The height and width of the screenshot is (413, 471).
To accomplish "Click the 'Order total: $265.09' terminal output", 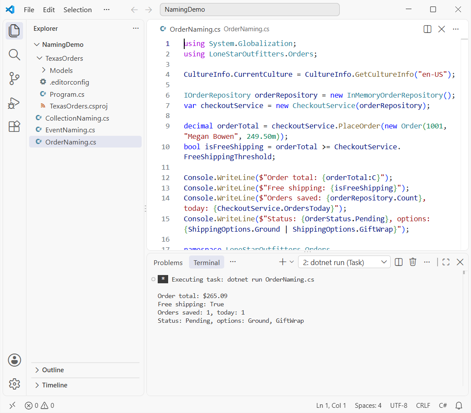I will 192,296.
